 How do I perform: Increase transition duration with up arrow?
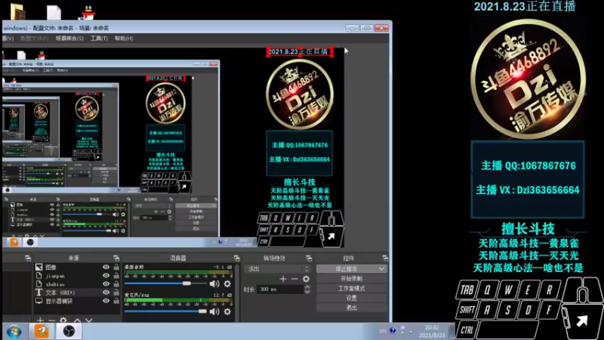[x=307, y=287]
